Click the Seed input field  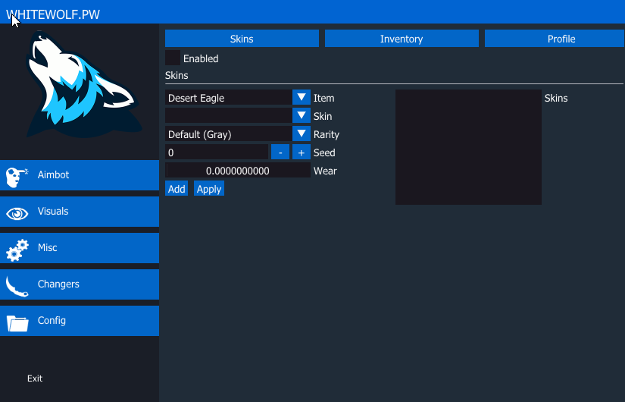[217, 152]
